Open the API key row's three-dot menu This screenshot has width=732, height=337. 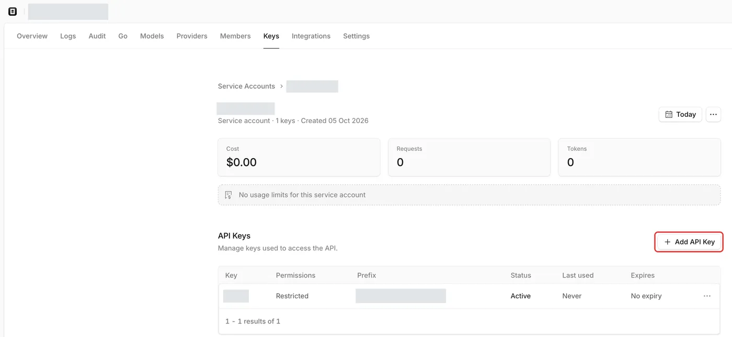pyautogui.click(x=707, y=296)
